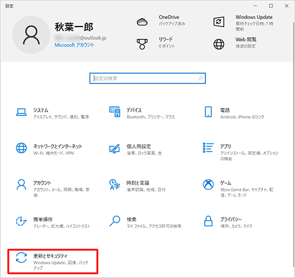Click the Web 閲覧 header text
The image size is (295, 278).
pos(246,39)
